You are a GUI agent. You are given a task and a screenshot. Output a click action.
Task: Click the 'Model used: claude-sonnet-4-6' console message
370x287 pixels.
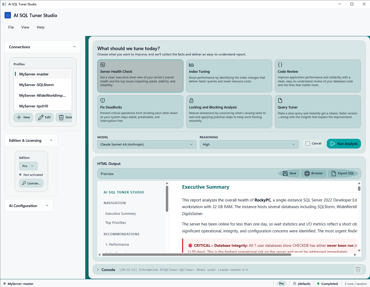coord(222,270)
